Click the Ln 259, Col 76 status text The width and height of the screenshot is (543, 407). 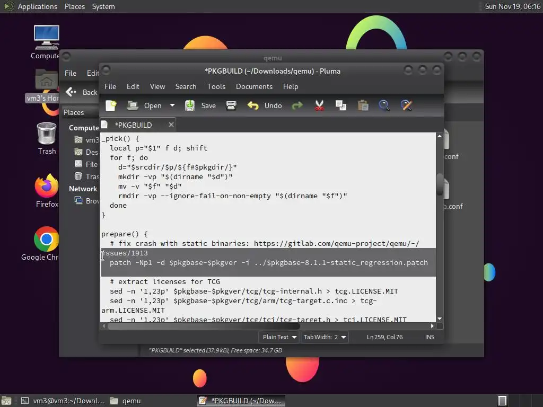384,337
